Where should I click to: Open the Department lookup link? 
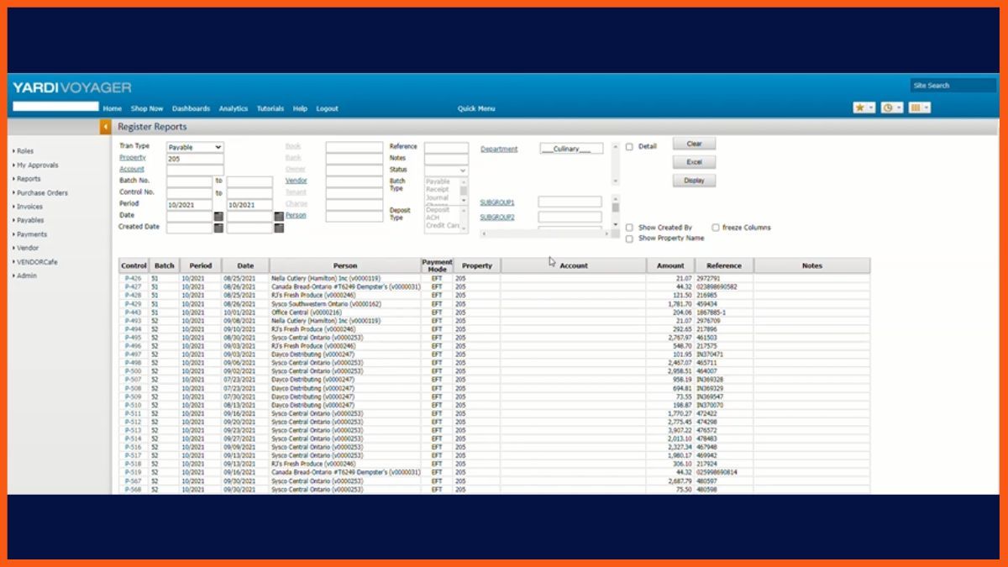click(499, 150)
